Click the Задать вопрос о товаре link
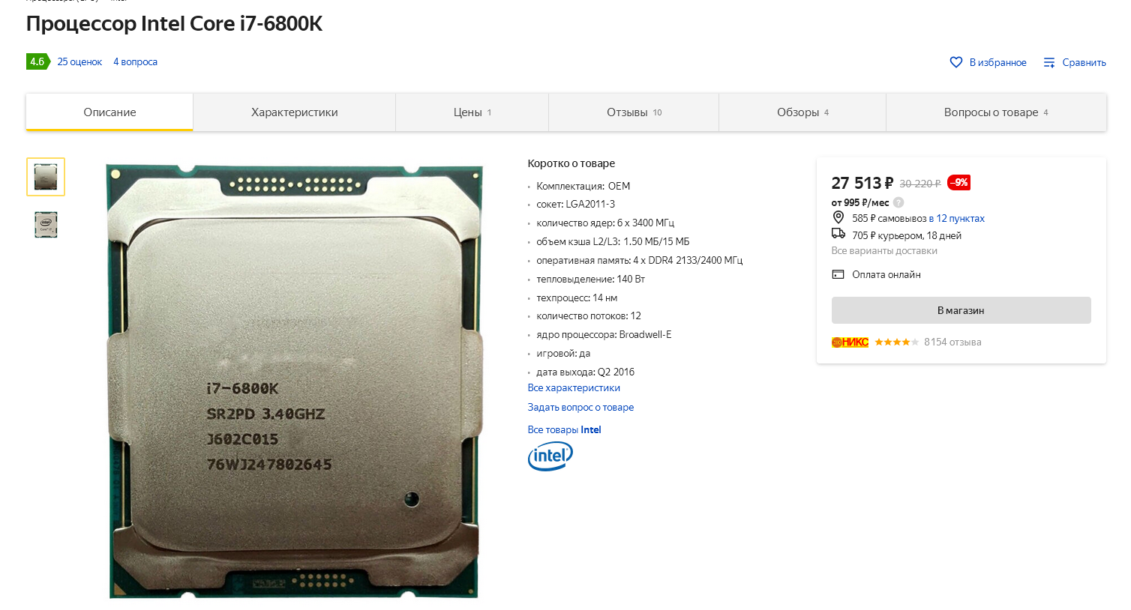This screenshot has width=1131, height=610. 580,408
